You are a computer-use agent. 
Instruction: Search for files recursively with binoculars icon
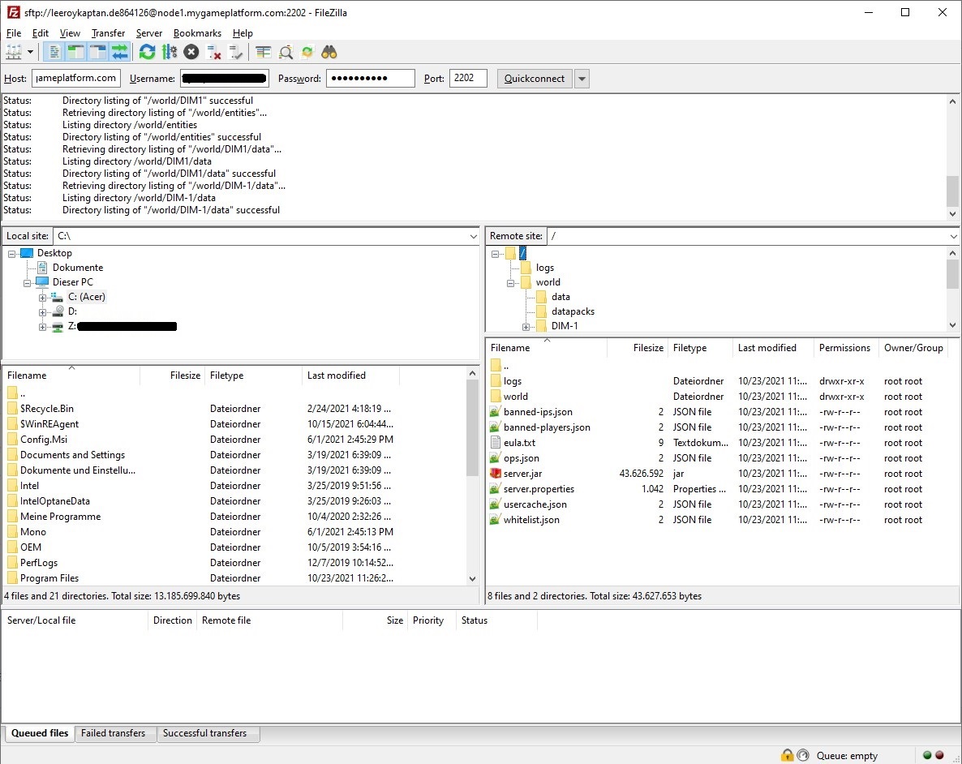(x=329, y=52)
